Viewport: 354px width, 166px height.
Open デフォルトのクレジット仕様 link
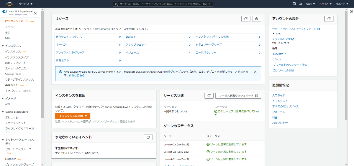290,65
